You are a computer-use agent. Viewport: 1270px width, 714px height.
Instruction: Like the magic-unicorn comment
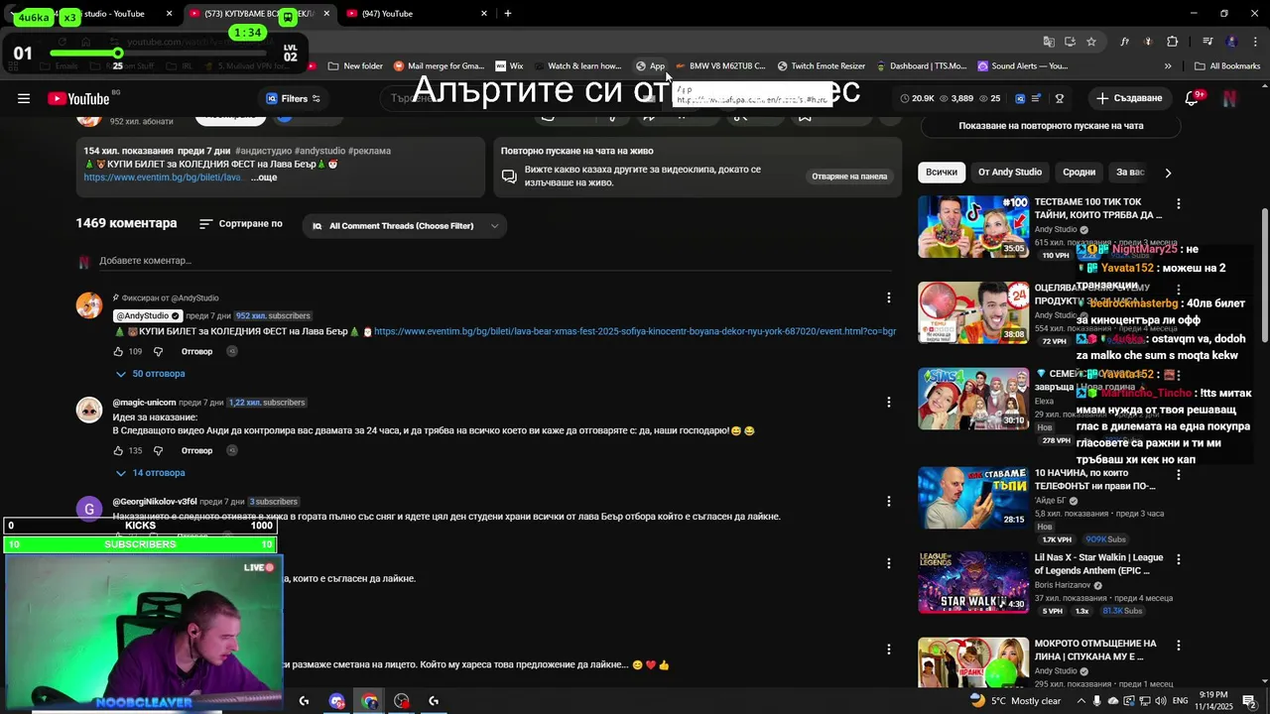click(119, 450)
